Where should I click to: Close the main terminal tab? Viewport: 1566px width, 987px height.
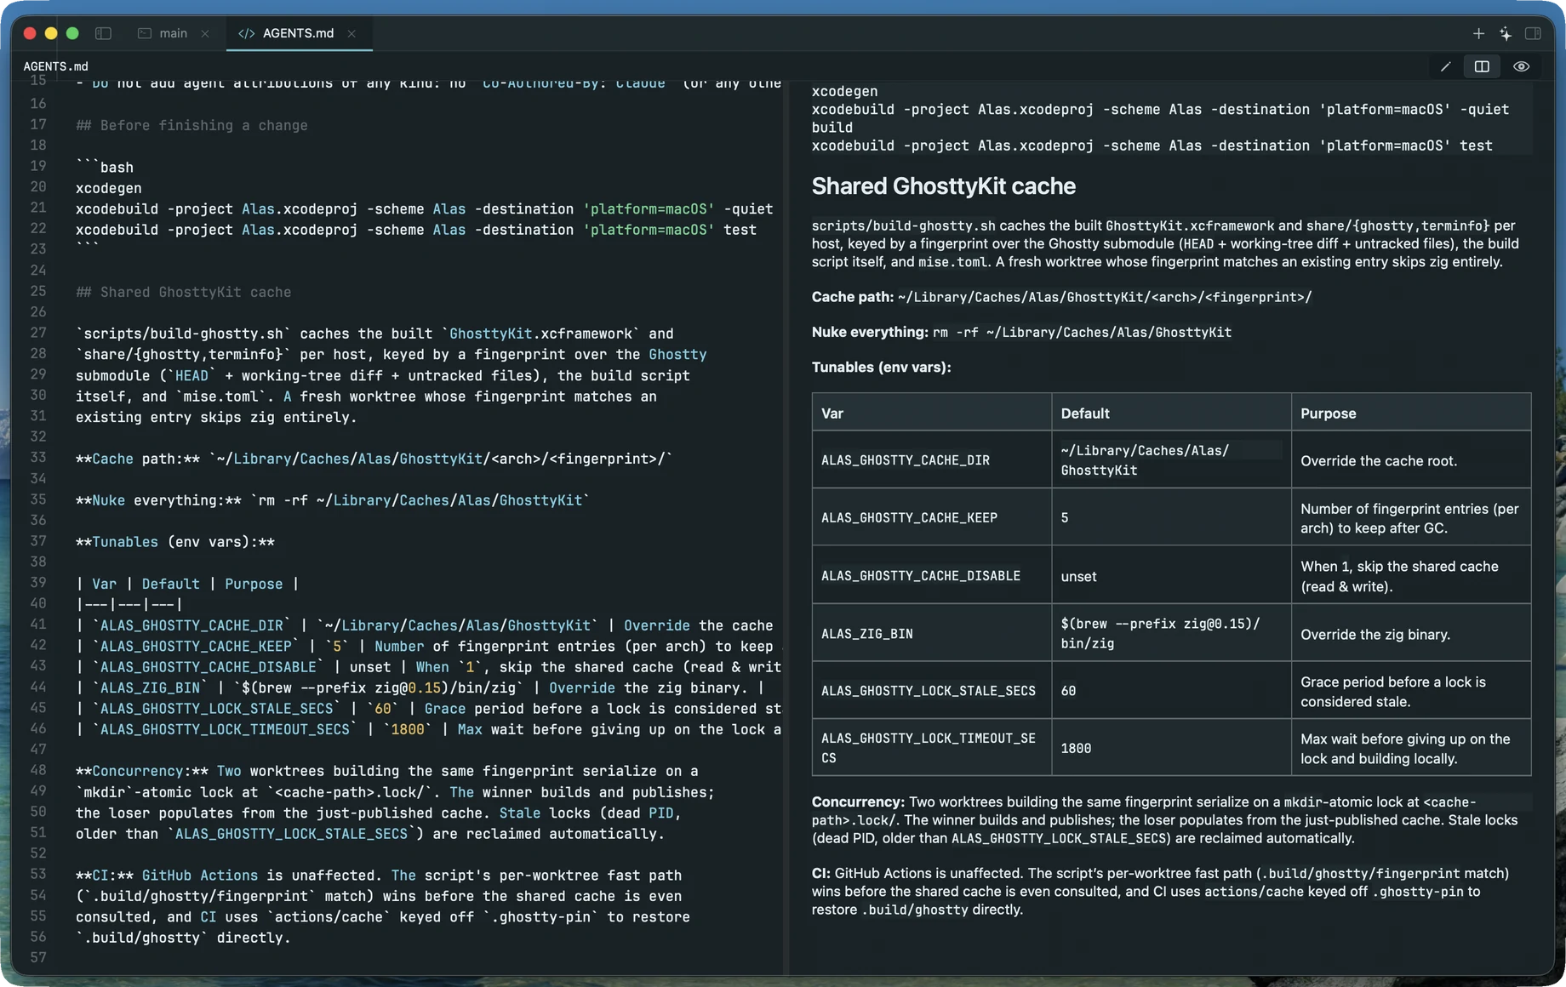point(205,33)
